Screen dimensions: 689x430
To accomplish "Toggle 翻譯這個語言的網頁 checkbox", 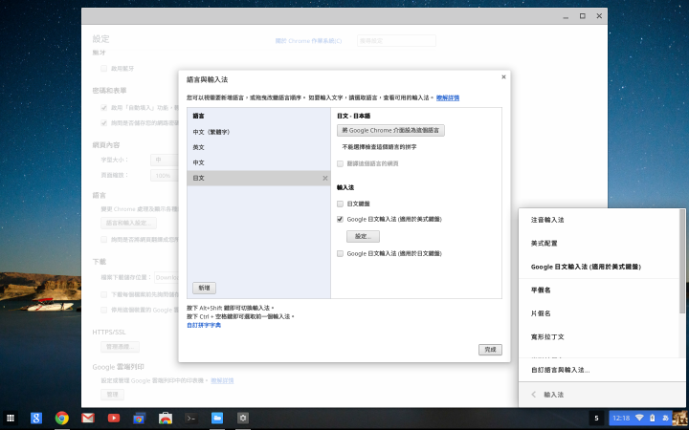I will coord(340,163).
